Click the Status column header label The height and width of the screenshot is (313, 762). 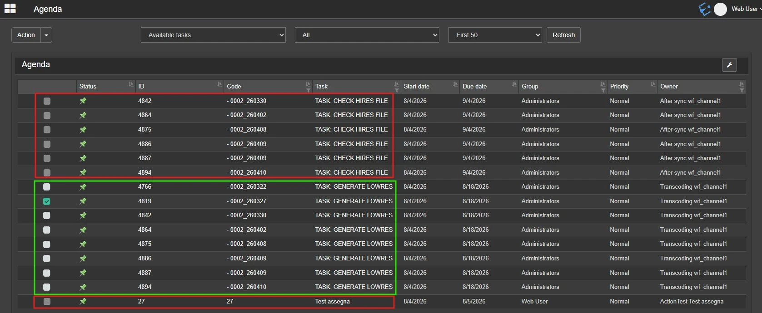pos(88,86)
